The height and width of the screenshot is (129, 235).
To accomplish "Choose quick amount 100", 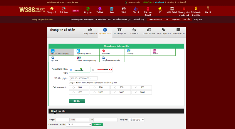I will click(x=73, y=87).
